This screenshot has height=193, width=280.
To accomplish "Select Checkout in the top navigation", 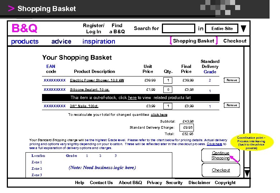I will pyautogui.click(x=235, y=41).
